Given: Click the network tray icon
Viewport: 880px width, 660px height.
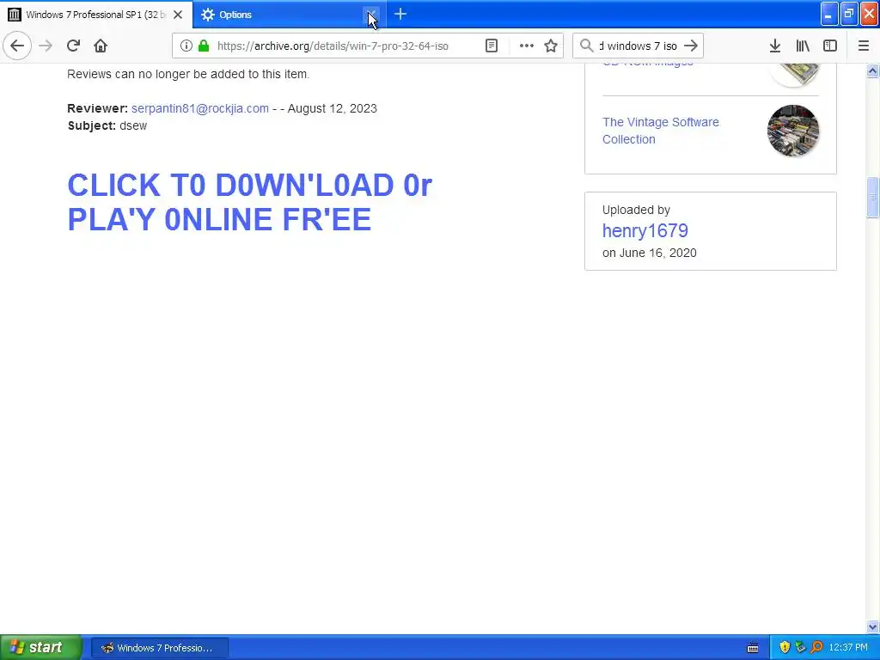Looking at the screenshot, I should [800, 648].
